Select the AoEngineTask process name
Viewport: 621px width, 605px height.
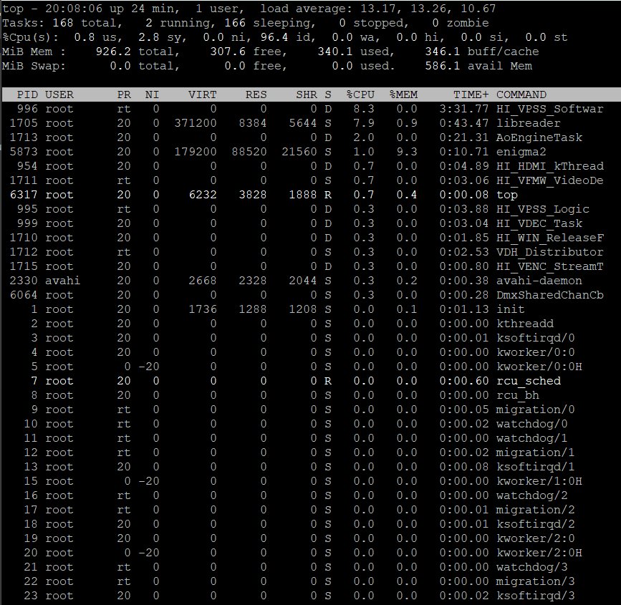coord(539,137)
